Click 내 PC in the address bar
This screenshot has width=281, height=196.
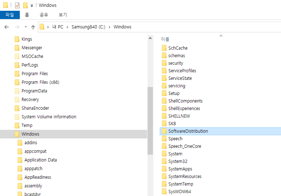tap(58, 27)
